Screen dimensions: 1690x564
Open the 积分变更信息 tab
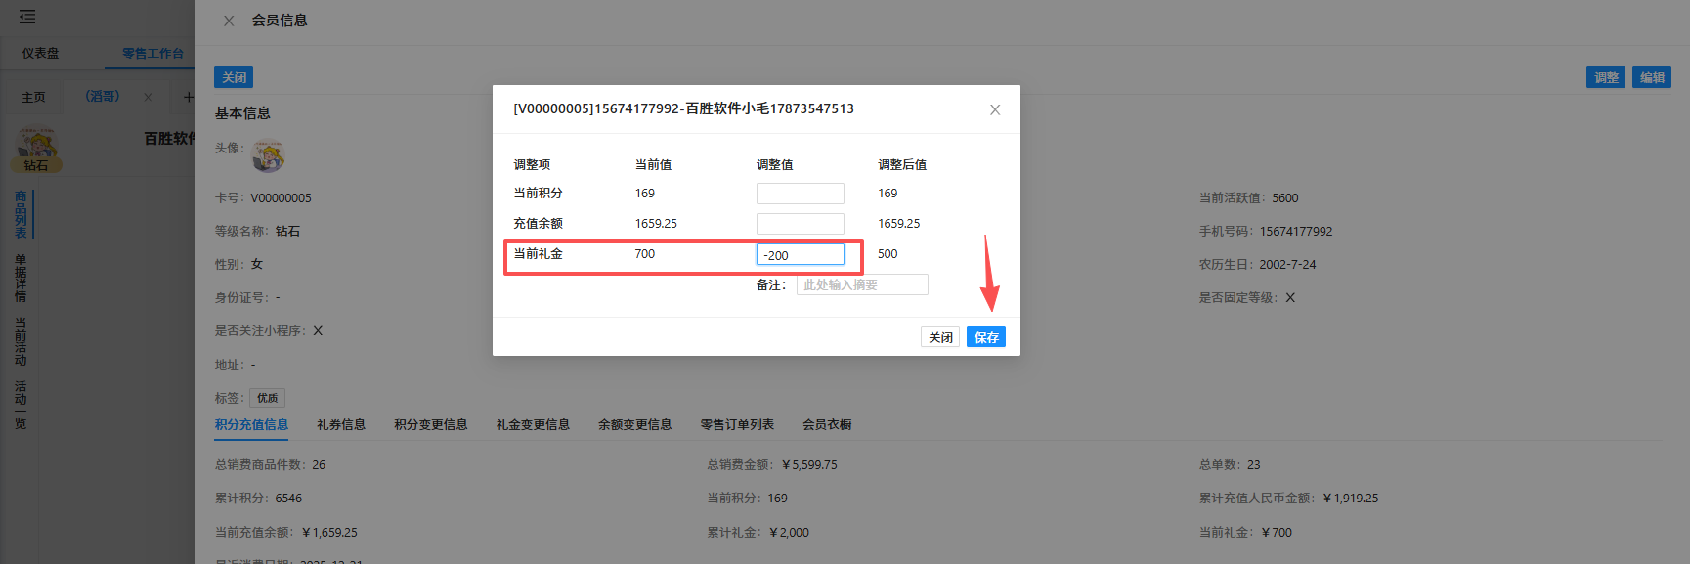430,424
